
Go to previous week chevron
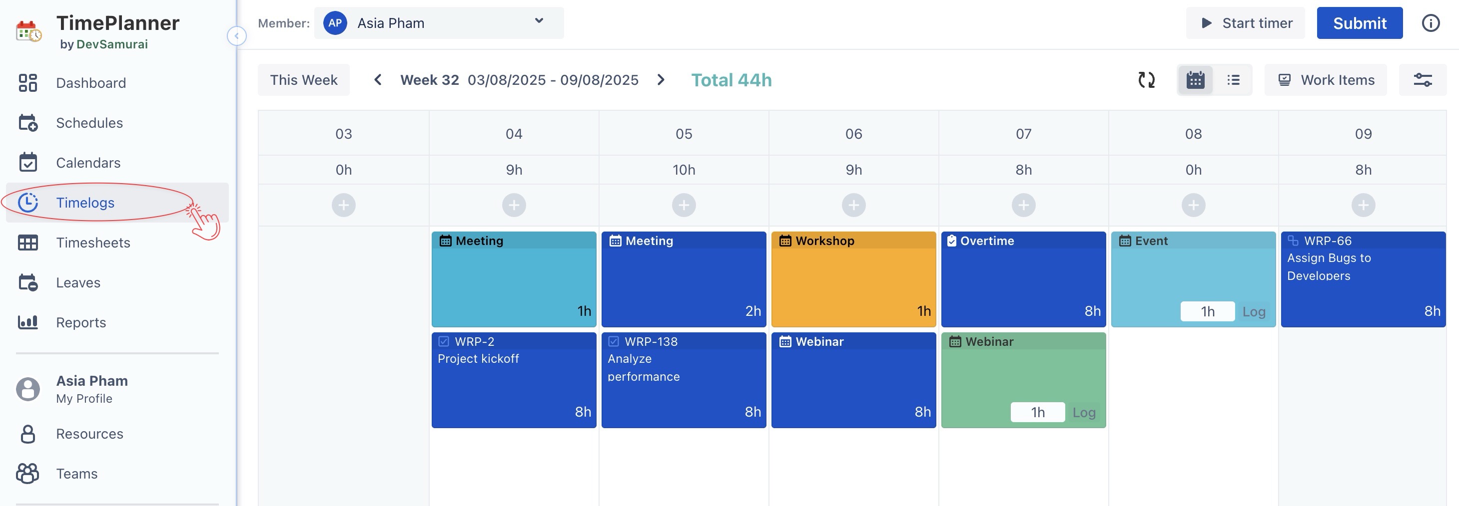378,80
